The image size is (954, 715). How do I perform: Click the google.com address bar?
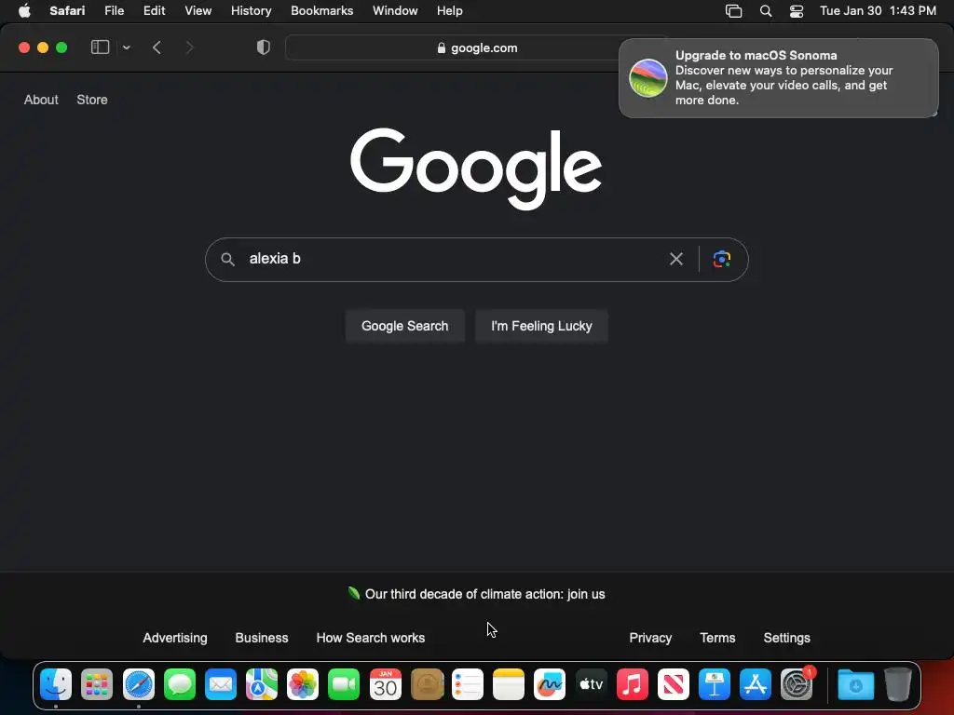tap(477, 48)
